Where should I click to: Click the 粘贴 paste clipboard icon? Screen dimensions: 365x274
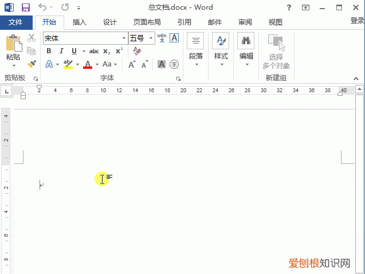[x=14, y=43]
